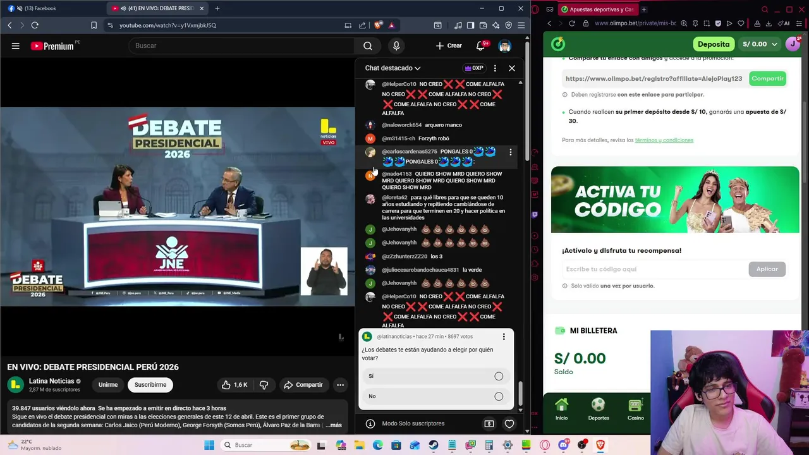Go to Inicio in Olimpo bottom nav
This screenshot has width=809, height=455.
(561, 409)
